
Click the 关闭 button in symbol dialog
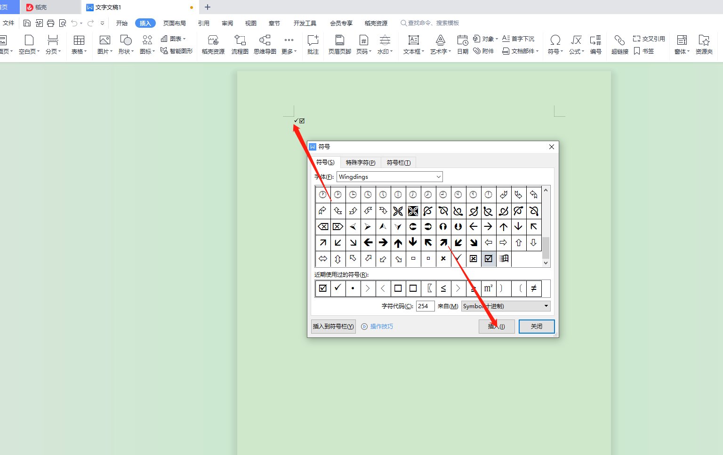tap(537, 326)
